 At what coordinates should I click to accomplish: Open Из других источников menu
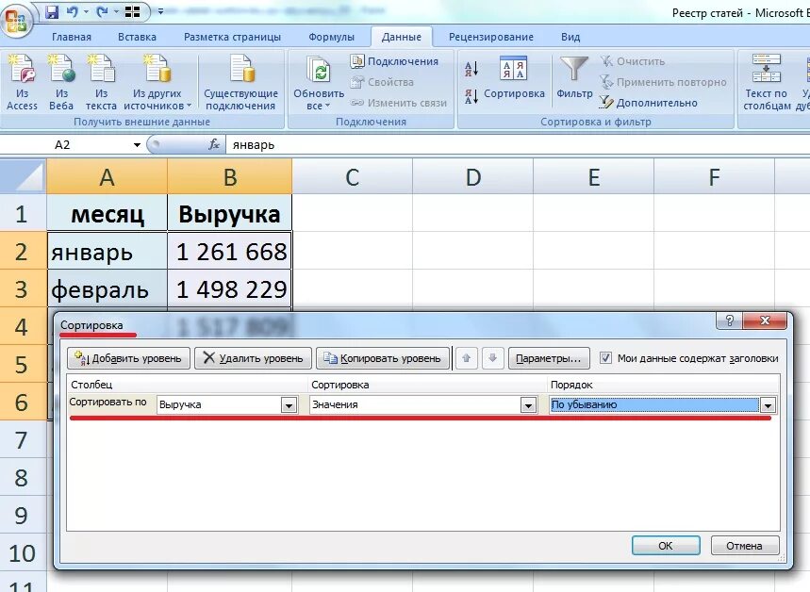pyautogui.click(x=157, y=83)
